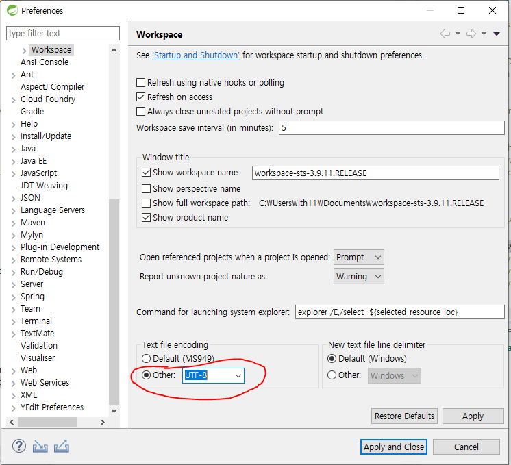Select Web Services in the tree
This screenshot has width=511, height=465.
pos(45,382)
